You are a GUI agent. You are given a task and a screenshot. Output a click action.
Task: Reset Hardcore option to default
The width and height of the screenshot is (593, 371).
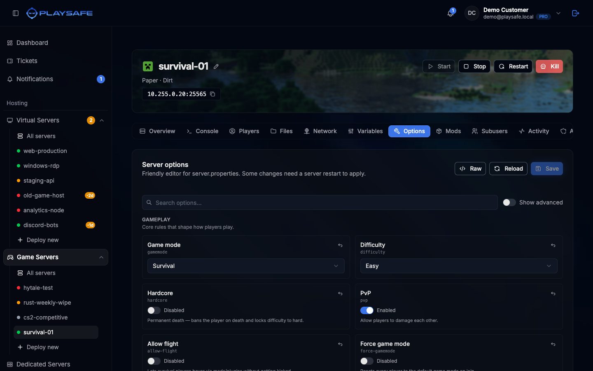[x=340, y=294]
